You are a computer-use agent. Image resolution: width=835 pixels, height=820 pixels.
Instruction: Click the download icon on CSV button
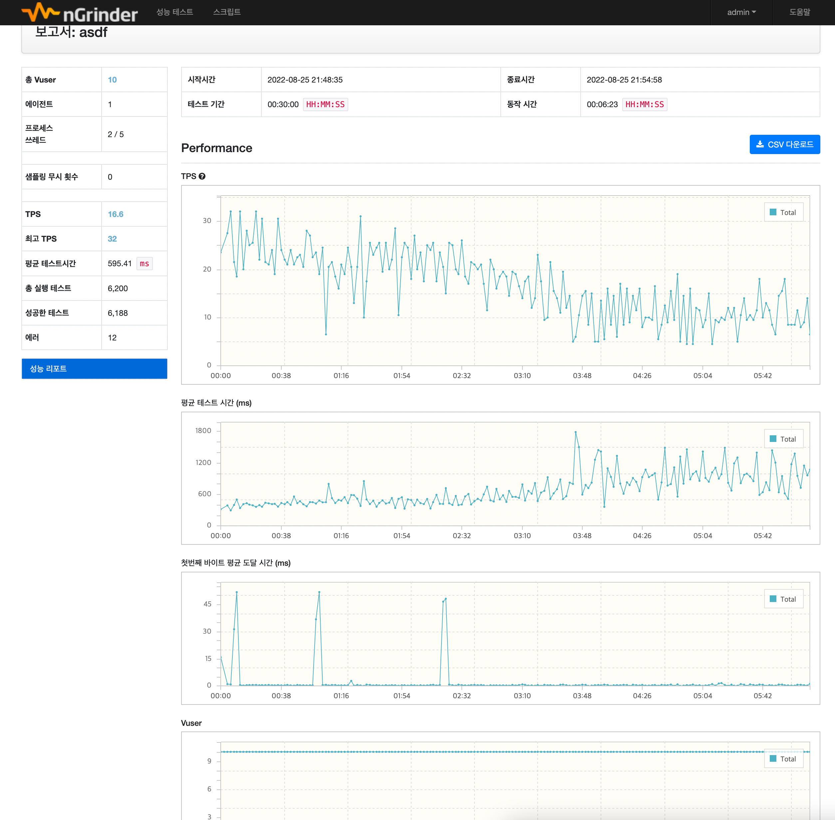point(760,144)
